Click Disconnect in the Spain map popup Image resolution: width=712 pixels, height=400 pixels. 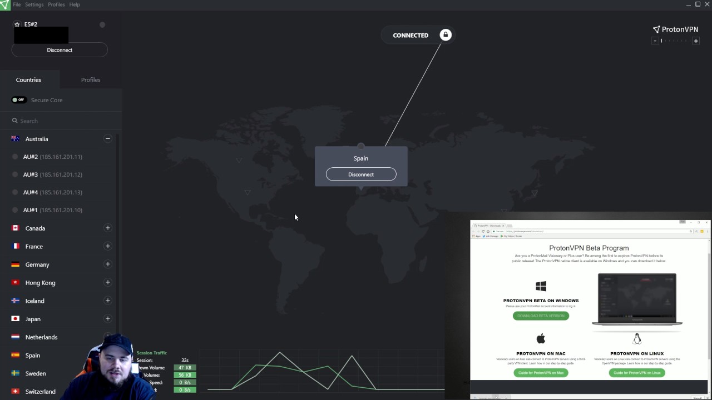click(361, 174)
